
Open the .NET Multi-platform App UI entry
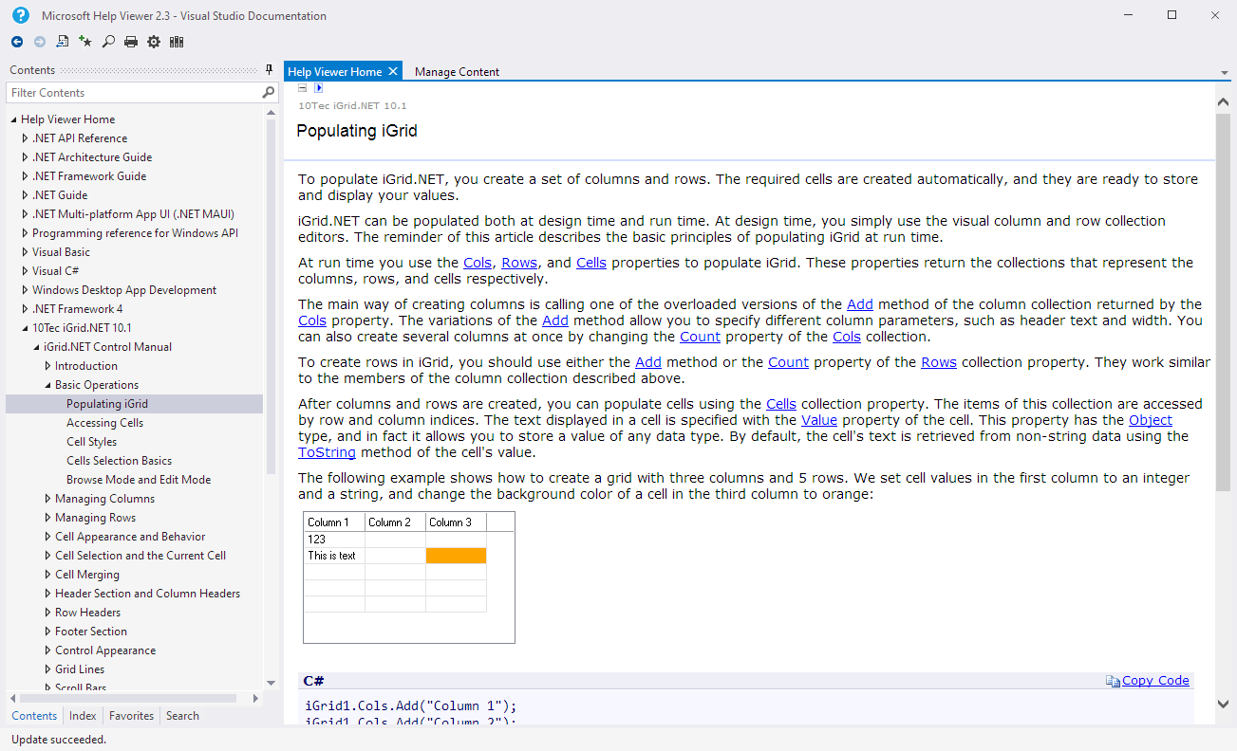[133, 214]
